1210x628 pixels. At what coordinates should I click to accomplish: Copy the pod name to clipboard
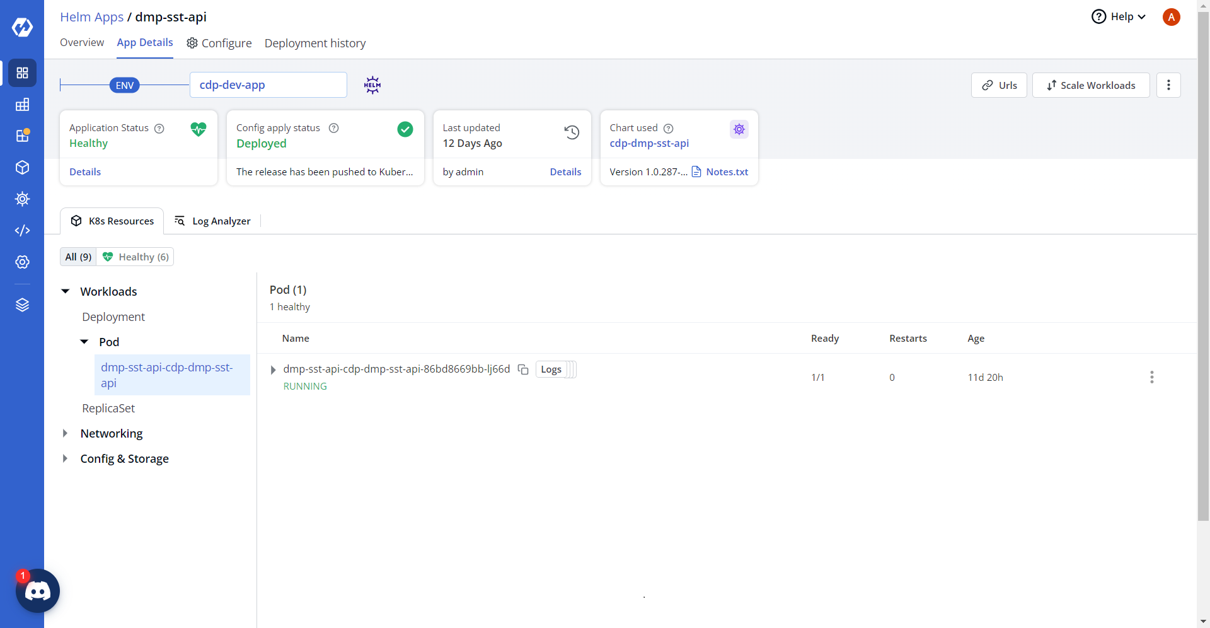coord(522,369)
